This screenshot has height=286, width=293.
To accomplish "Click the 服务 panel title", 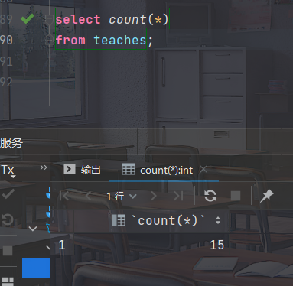I will pyautogui.click(x=11, y=142).
